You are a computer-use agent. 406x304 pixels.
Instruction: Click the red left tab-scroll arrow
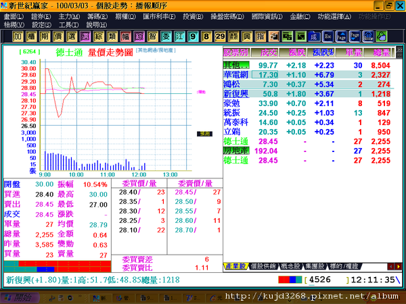(x=391, y=266)
